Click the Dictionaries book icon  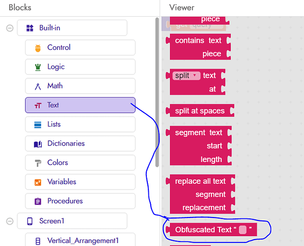pyautogui.click(x=38, y=144)
